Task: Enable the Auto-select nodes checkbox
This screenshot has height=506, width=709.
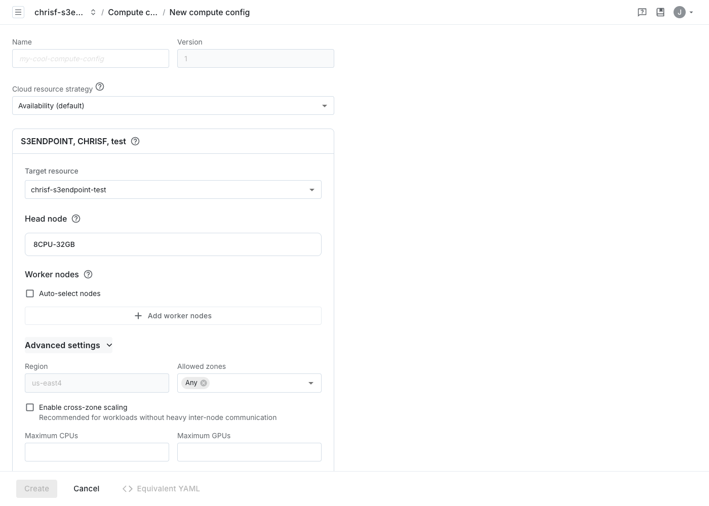Action: click(x=30, y=293)
